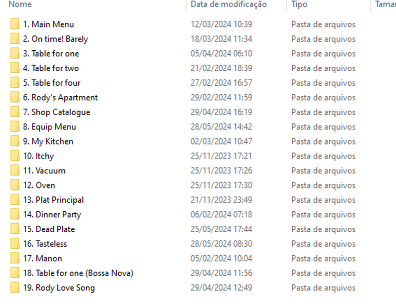The height and width of the screenshot is (308, 396).
Task: Select the folder icon for 1. Main Menu
Action: tap(15, 24)
